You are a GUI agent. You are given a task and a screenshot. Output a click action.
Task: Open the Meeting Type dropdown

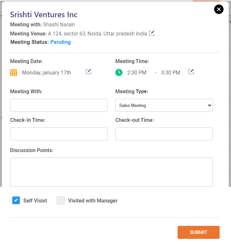[164, 105]
